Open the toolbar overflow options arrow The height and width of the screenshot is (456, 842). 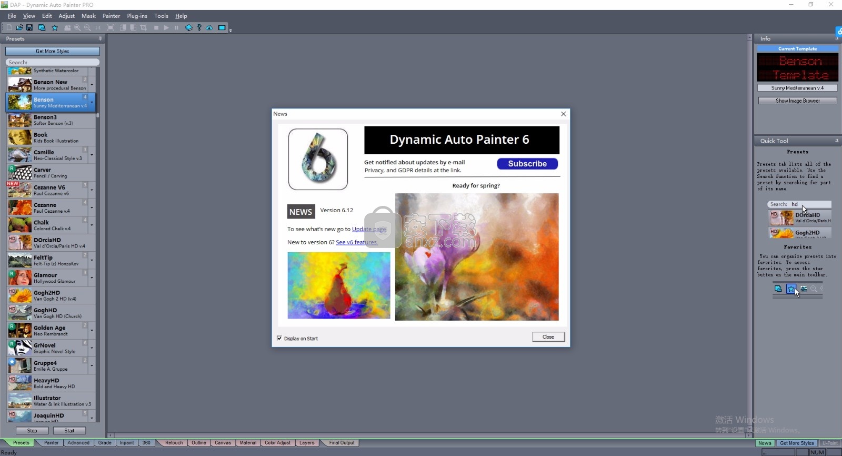(x=230, y=30)
